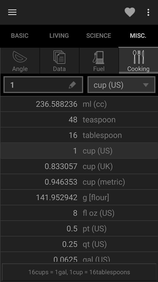Expand the cup (US) unit dropdown
This screenshot has width=158, height=282.
point(121,85)
